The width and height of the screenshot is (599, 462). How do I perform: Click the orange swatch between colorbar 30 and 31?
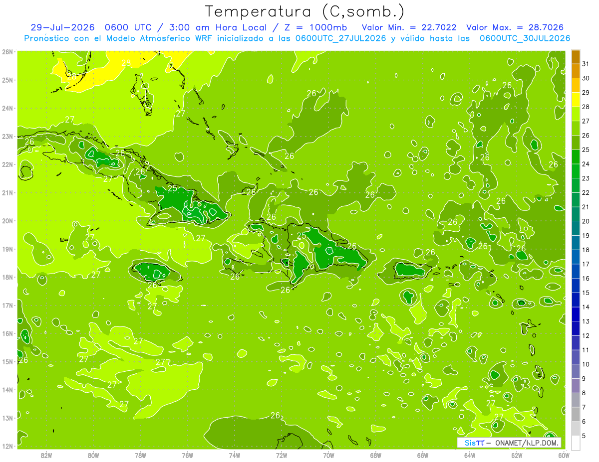coord(576,71)
